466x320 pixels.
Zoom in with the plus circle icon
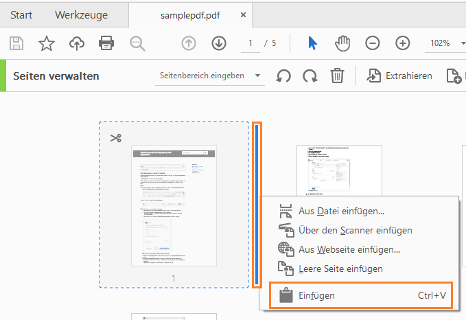(403, 43)
